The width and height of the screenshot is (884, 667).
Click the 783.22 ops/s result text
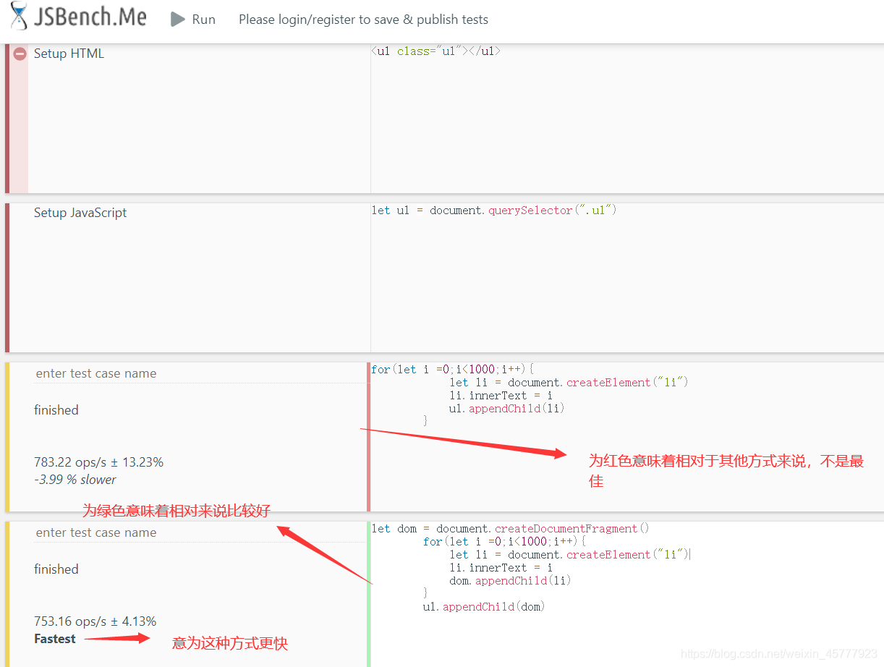point(98,462)
